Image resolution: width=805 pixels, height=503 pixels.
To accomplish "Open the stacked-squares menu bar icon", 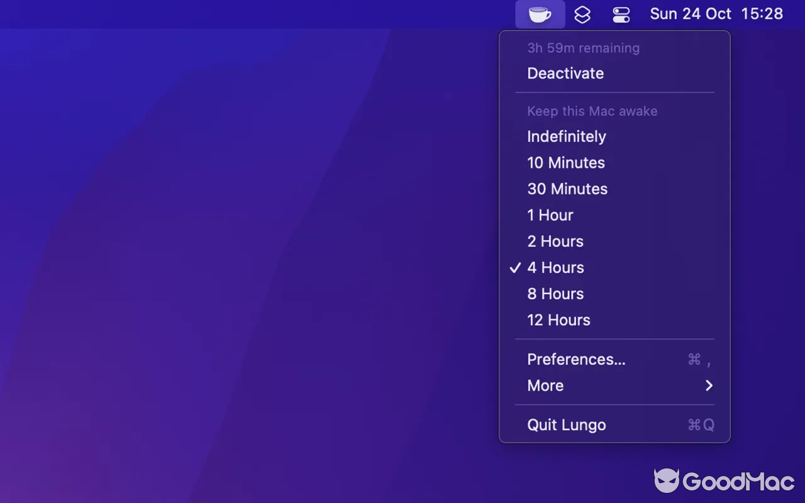I will click(x=582, y=14).
